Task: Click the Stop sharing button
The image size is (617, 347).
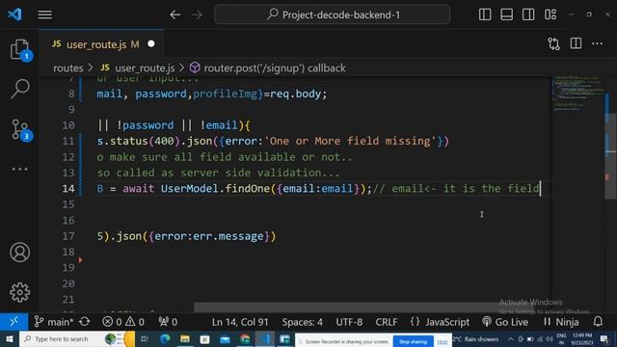Action: click(x=414, y=341)
